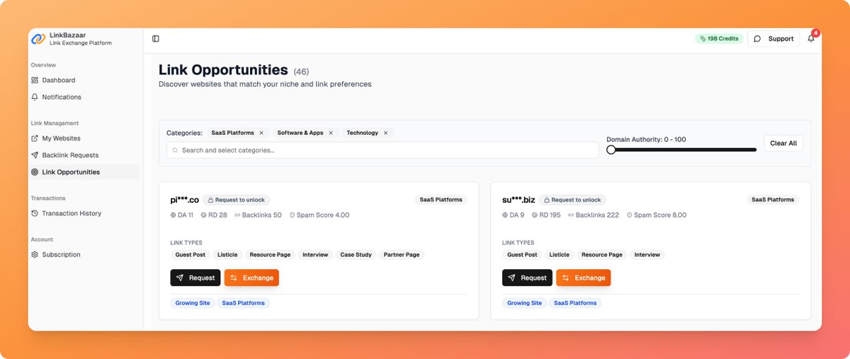Click the Exchange button on su***.biz card
This screenshot has width=850, height=359.
pos(584,278)
